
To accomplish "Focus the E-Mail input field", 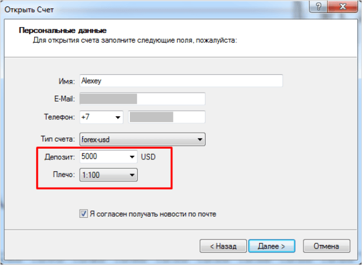I will coord(142,99).
